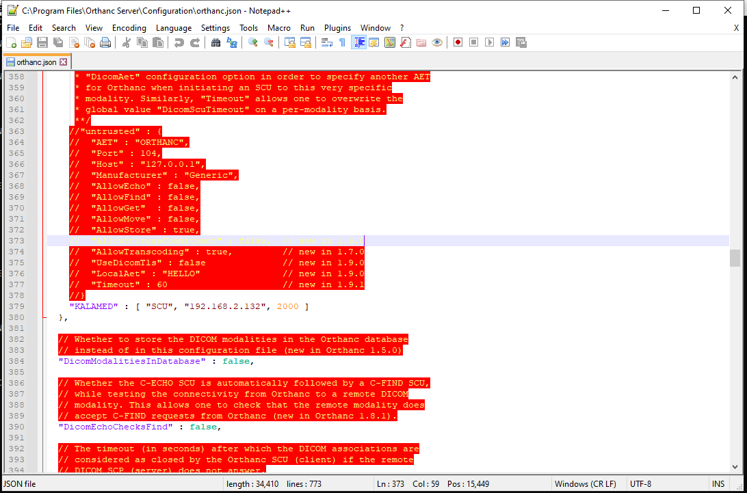Open the Document Map panel icon
Image resolution: width=747 pixels, height=493 pixels.
pos(390,42)
